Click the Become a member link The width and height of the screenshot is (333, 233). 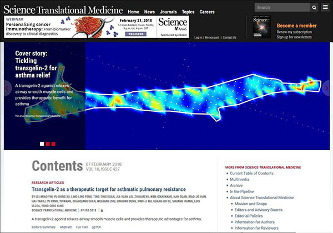tap(296, 25)
